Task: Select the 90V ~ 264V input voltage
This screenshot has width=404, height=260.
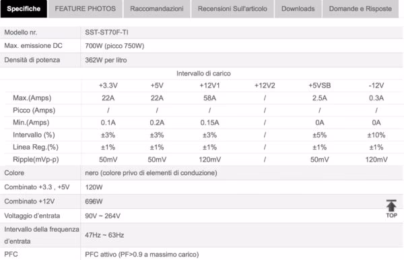Action: (x=102, y=216)
